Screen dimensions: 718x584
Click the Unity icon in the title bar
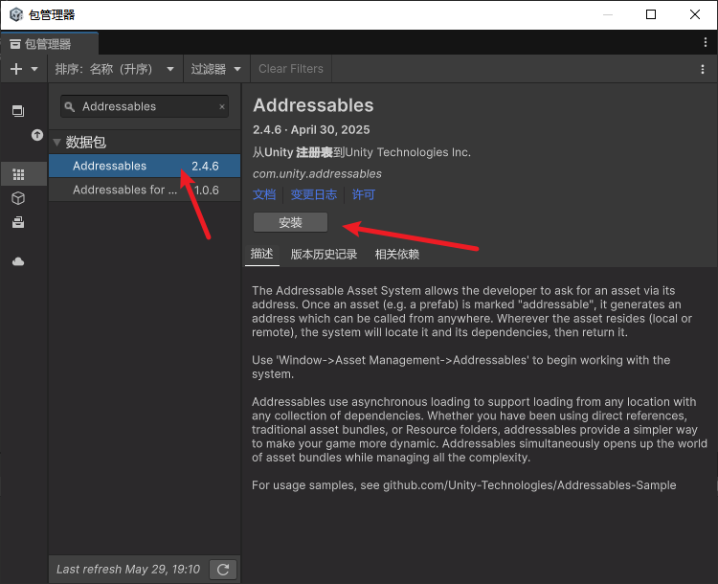[x=16, y=14]
